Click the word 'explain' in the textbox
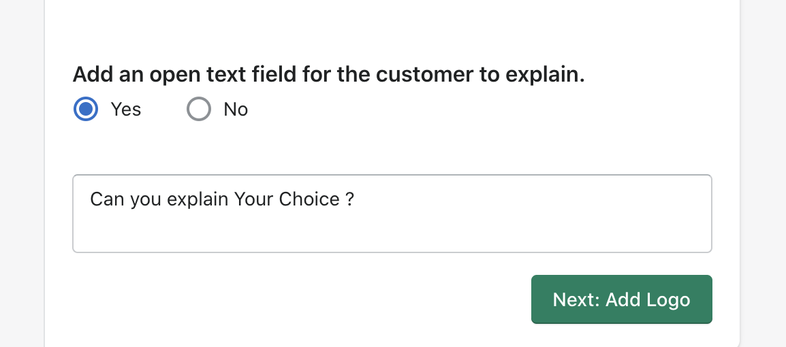The width and height of the screenshot is (786, 347). [x=196, y=200]
